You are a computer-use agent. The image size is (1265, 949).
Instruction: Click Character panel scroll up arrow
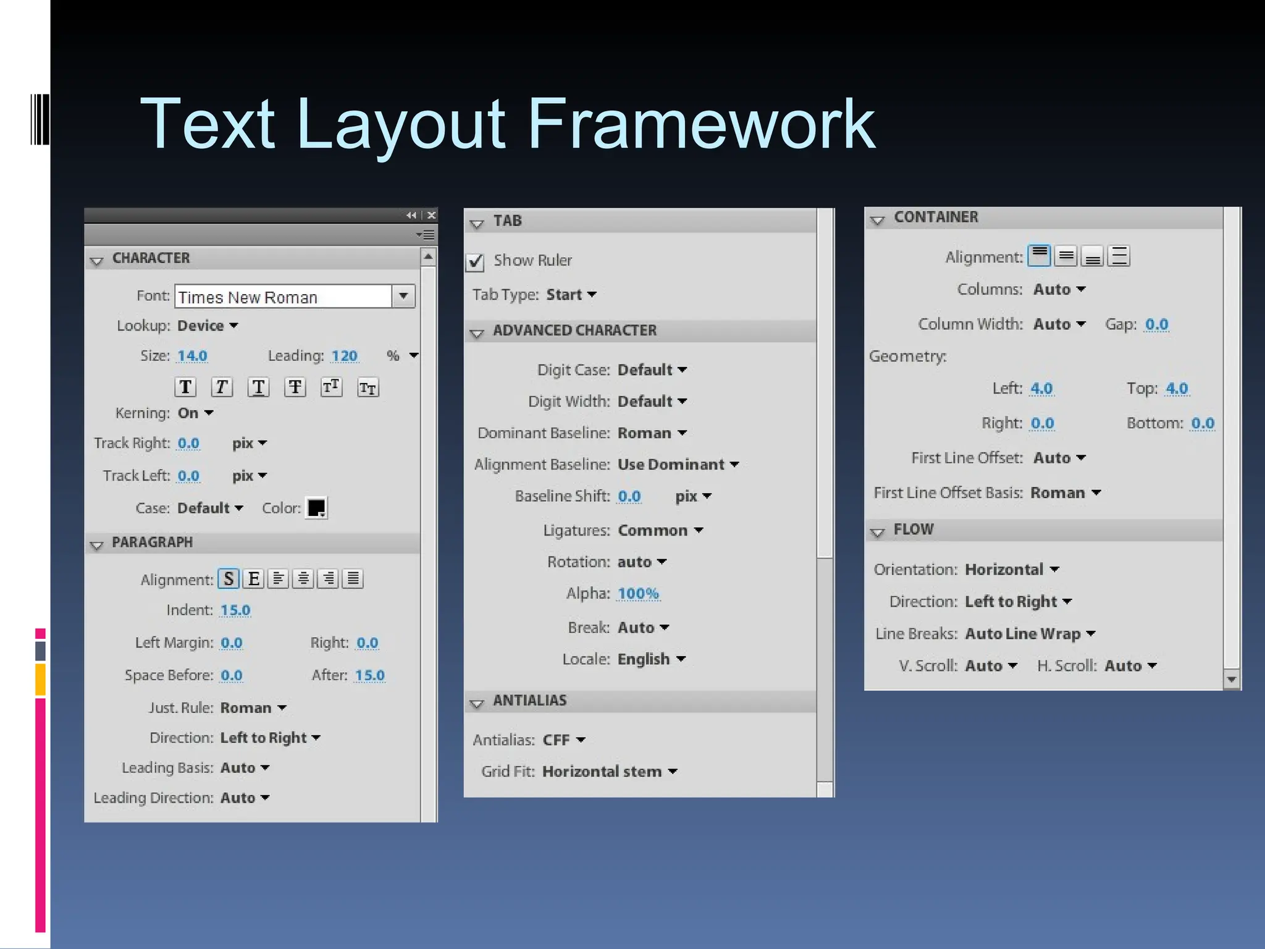pyautogui.click(x=428, y=256)
